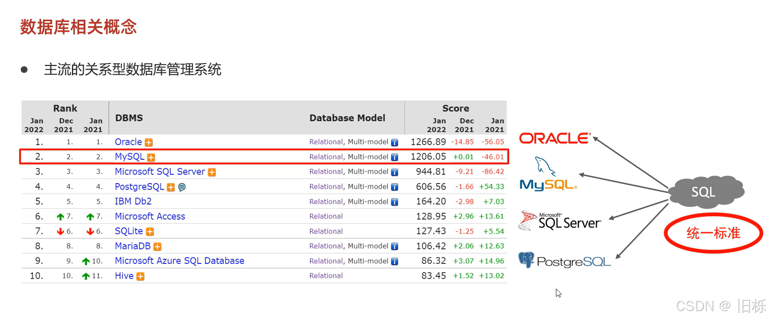Click info icon in Microsoft SQL Server row
This screenshot has width=768, height=319.
click(x=395, y=172)
